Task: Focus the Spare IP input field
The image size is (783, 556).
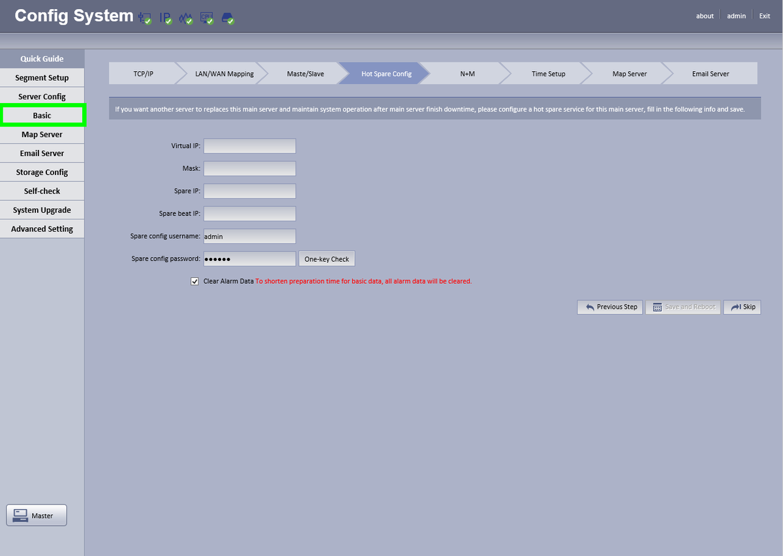Action: pyautogui.click(x=250, y=191)
